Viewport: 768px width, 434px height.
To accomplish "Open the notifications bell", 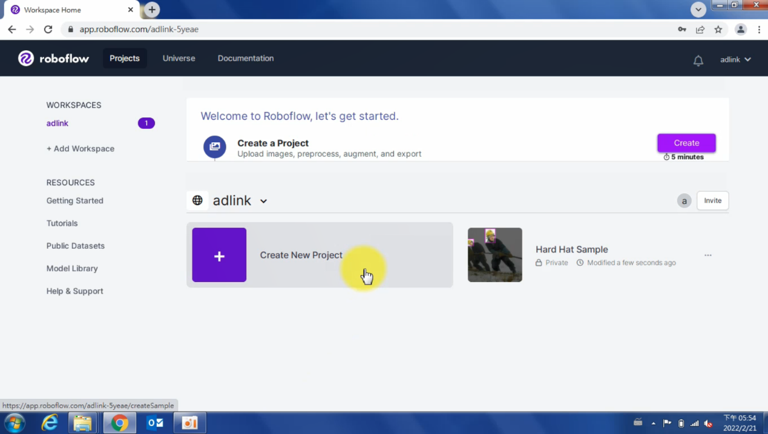I will point(698,60).
